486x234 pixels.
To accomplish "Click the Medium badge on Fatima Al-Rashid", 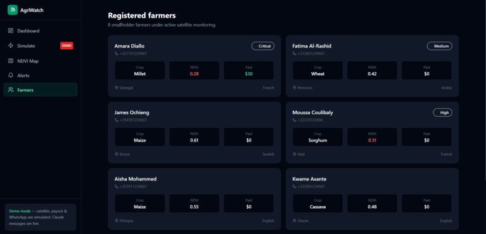I will 440,46.
